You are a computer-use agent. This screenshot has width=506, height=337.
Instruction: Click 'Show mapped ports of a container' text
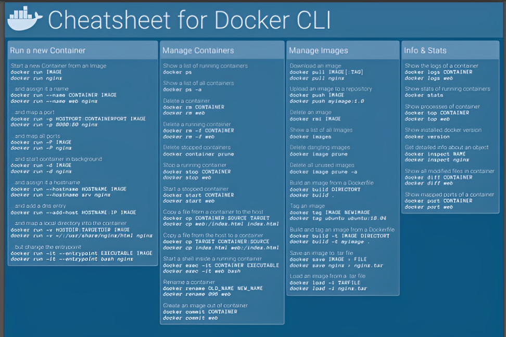click(449, 195)
